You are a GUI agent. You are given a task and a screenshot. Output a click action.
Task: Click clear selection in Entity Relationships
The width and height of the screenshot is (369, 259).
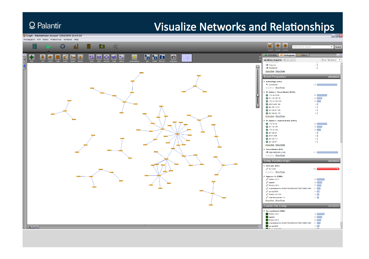334,161
